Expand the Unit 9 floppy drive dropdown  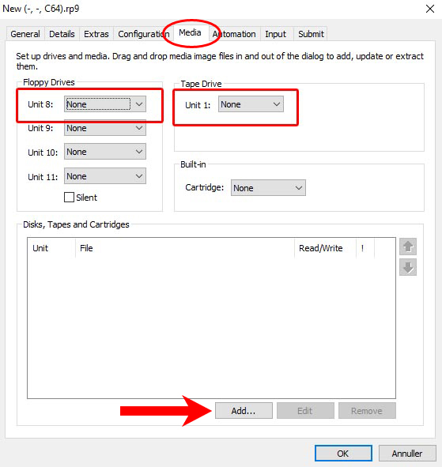(x=105, y=128)
